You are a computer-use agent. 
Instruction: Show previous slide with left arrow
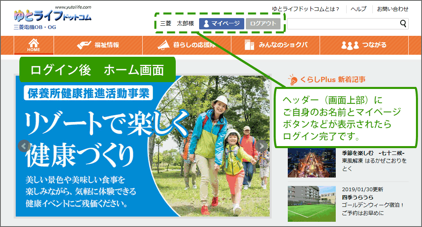pyautogui.click(x=24, y=146)
